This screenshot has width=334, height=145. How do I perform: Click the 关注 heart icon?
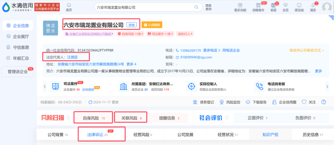pos(304,102)
